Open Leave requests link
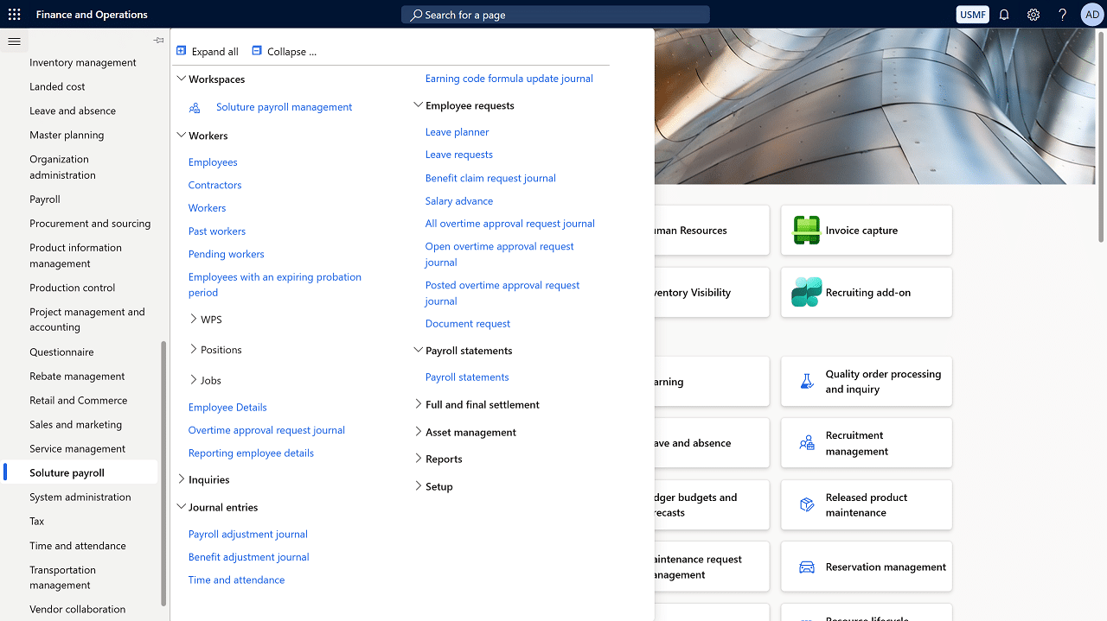The image size is (1107, 621). coord(459,155)
